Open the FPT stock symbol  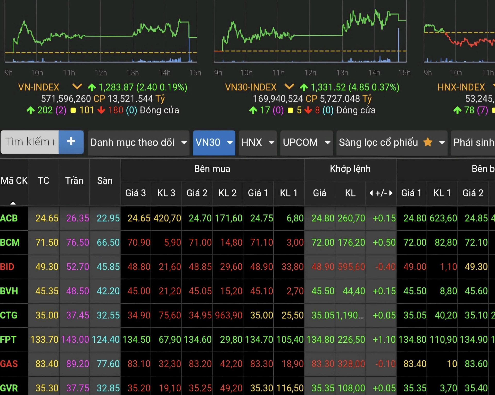point(8,340)
